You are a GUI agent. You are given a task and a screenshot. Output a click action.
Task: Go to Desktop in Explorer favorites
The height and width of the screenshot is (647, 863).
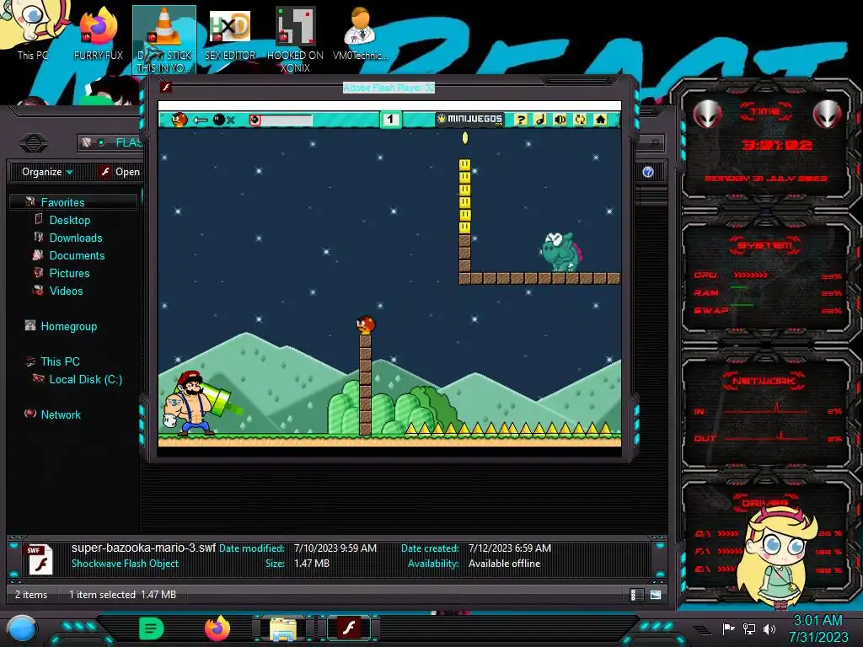[x=69, y=220]
